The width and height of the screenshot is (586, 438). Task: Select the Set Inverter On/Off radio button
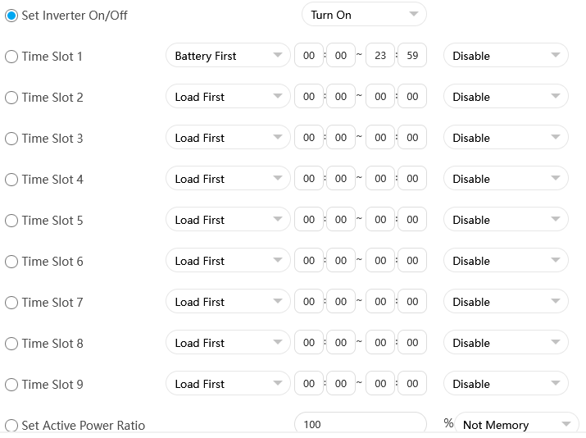point(11,16)
